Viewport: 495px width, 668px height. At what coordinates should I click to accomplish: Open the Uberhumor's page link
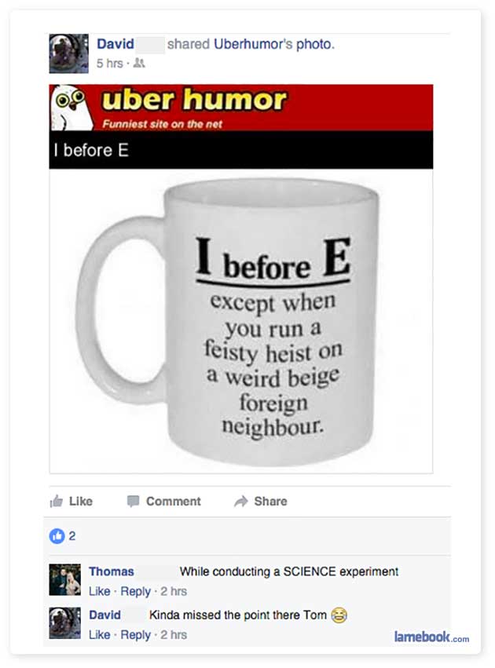click(253, 44)
